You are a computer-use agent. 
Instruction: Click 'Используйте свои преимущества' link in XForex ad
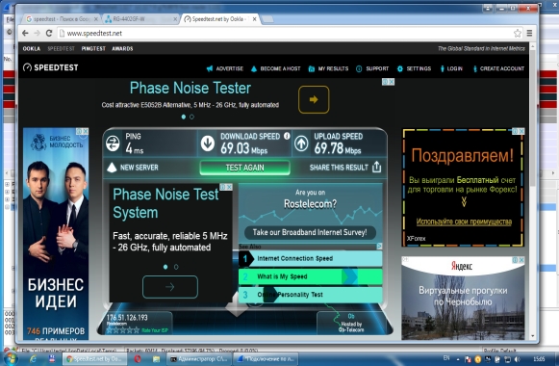click(464, 222)
